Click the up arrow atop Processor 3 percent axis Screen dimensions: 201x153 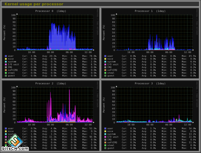point(116,86)
